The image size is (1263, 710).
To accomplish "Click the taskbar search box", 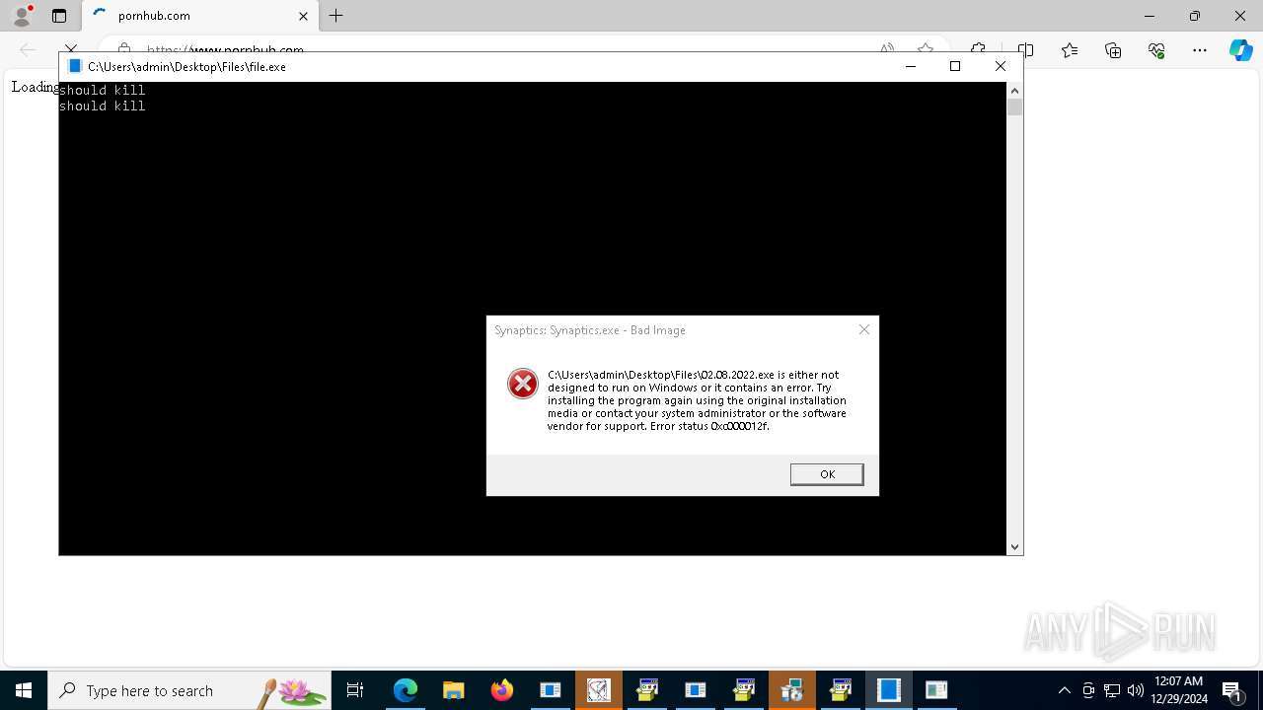I will [189, 690].
